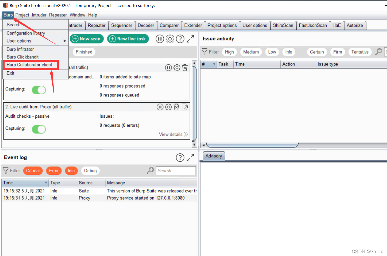Expand the Event log panel
Screen dimensions: 387x256
[x=190, y=157]
